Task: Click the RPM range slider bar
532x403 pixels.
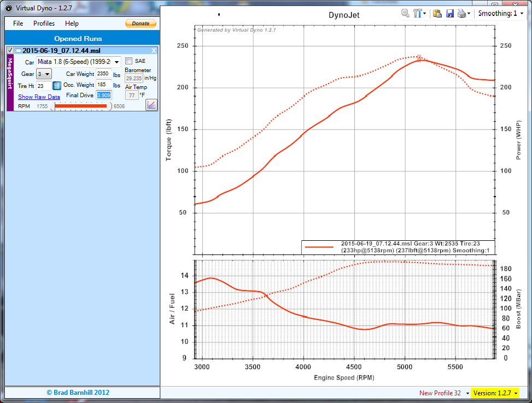Action: pyautogui.click(x=81, y=106)
